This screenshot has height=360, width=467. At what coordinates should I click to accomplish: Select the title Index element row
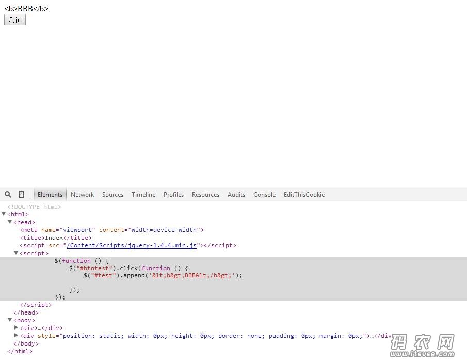56,238
